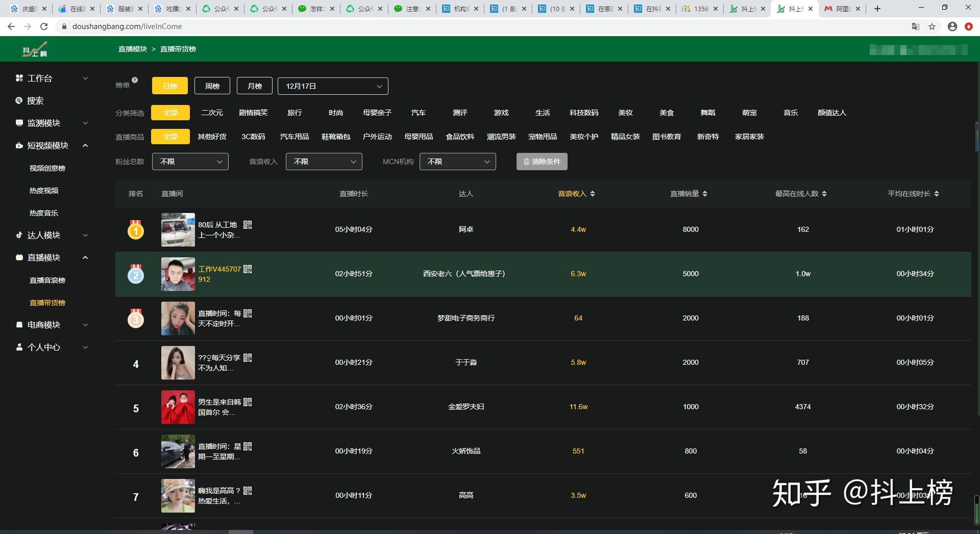The width and height of the screenshot is (980, 534).
Task: Open the 12月17日 date dropdown
Action: click(x=333, y=86)
